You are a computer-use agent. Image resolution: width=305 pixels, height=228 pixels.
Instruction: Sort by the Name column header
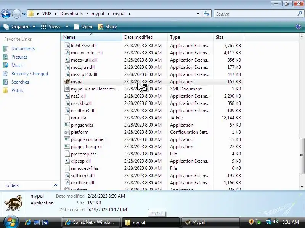91,37
